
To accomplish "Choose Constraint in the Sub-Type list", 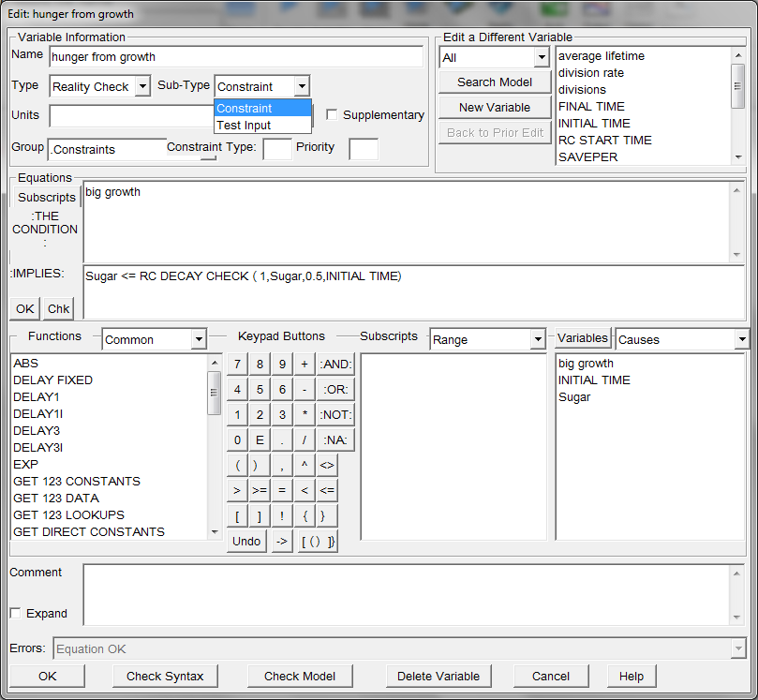I will pos(244,108).
